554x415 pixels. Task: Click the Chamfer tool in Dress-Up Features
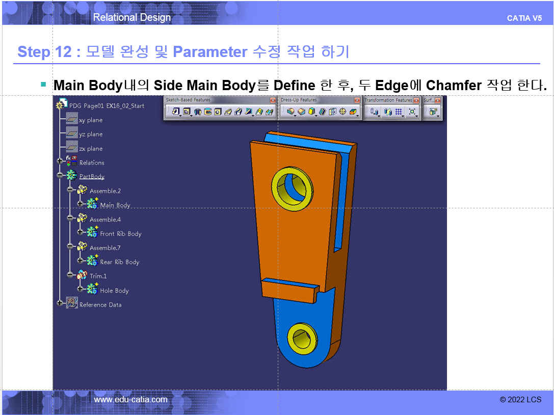pos(301,112)
